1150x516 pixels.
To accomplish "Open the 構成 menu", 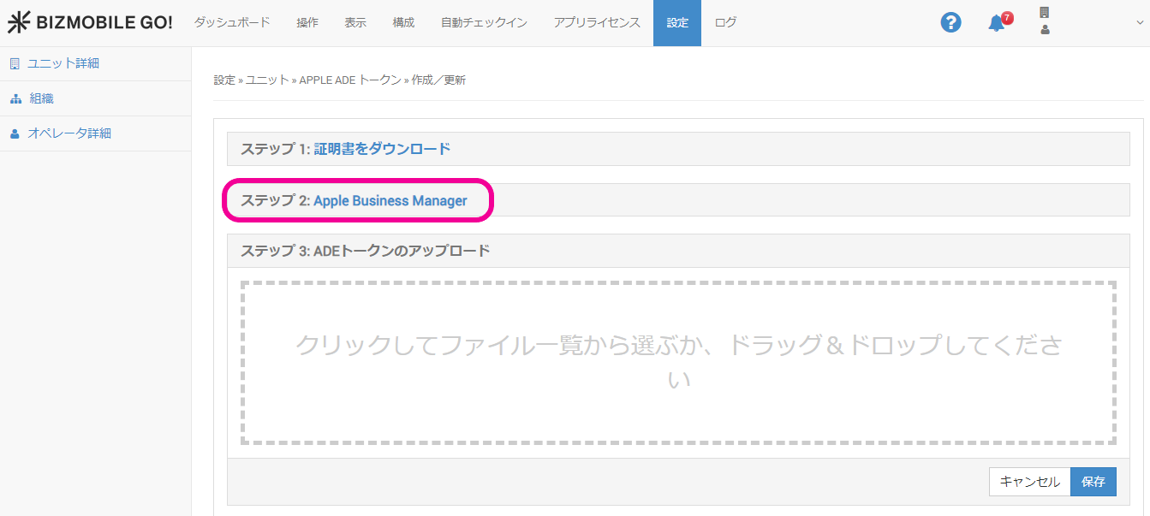I will pyautogui.click(x=403, y=23).
